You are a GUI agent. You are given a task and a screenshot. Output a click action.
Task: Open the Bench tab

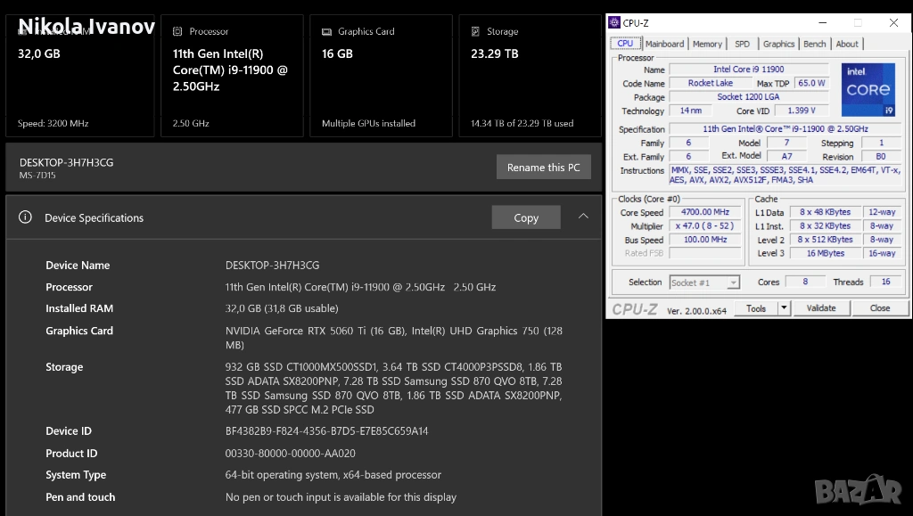point(814,44)
